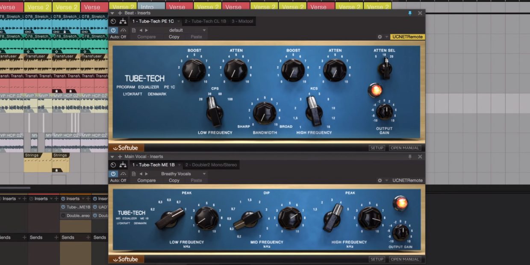Switch to 2 - Doubler2 Mono/Stereo tab
Image resolution: width=530 pixels, height=265 pixels.
tap(211, 165)
